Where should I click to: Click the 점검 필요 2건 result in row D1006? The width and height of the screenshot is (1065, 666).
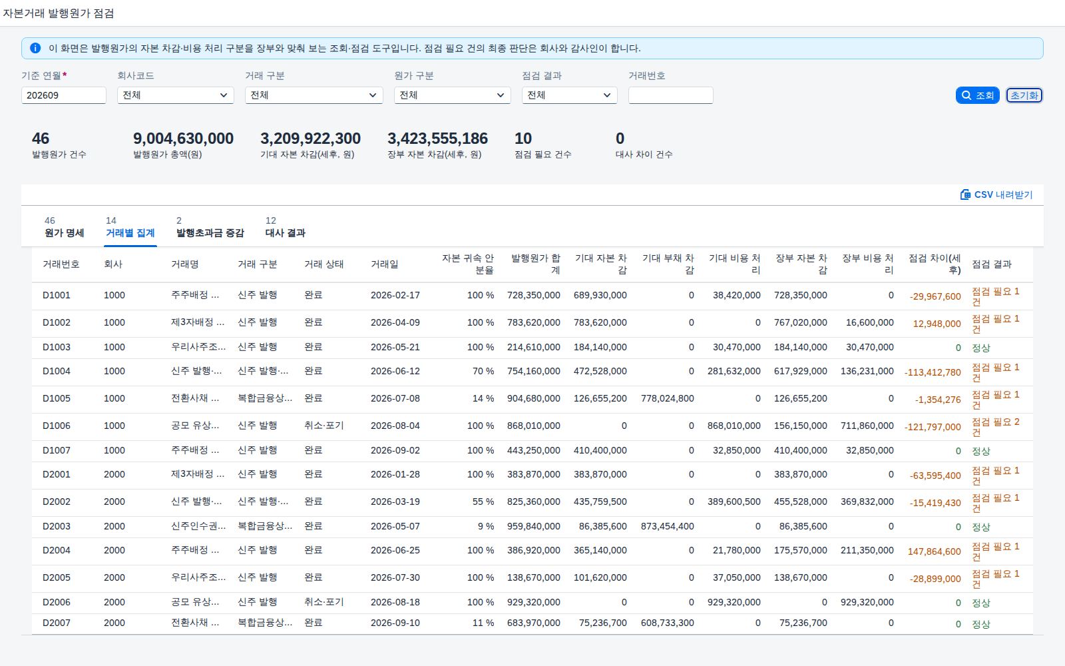pyautogui.click(x=996, y=427)
